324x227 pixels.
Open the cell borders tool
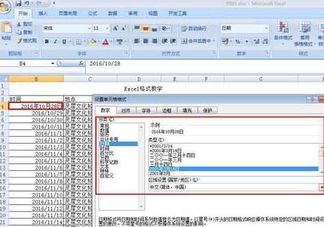79,42
